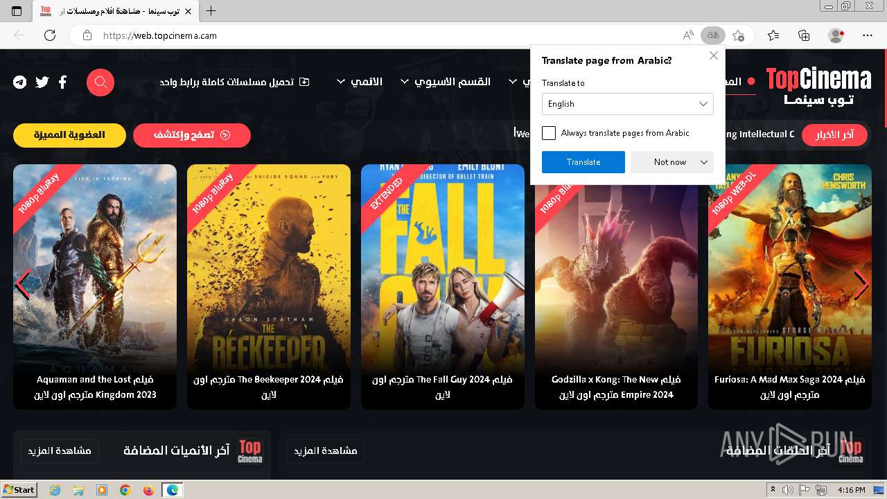Open the Facebook social link icon
Screen dimensions: 887x499
click(x=62, y=82)
